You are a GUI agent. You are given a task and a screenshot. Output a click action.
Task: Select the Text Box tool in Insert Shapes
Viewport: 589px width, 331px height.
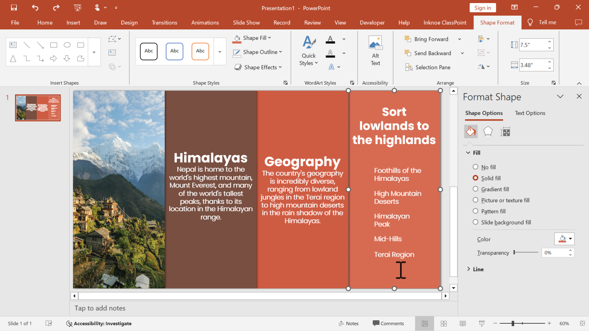pyautogui.click(x=13, y=45)
